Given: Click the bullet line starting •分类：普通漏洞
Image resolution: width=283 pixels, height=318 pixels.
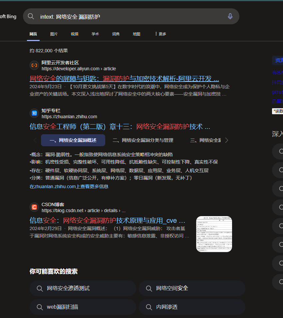Looking at the screenshot, I should (x=111, y=178).
